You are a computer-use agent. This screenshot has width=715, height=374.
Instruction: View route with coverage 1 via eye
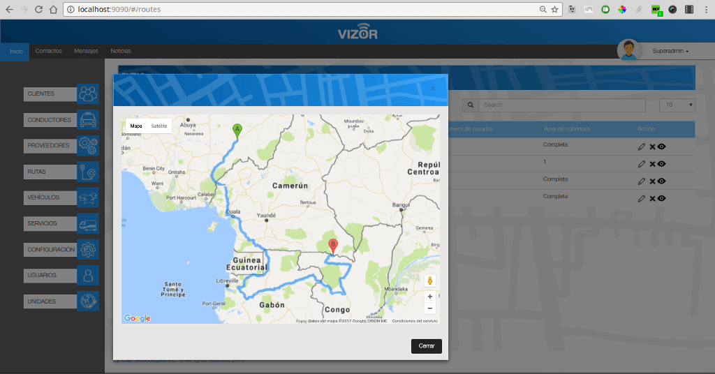662,164
